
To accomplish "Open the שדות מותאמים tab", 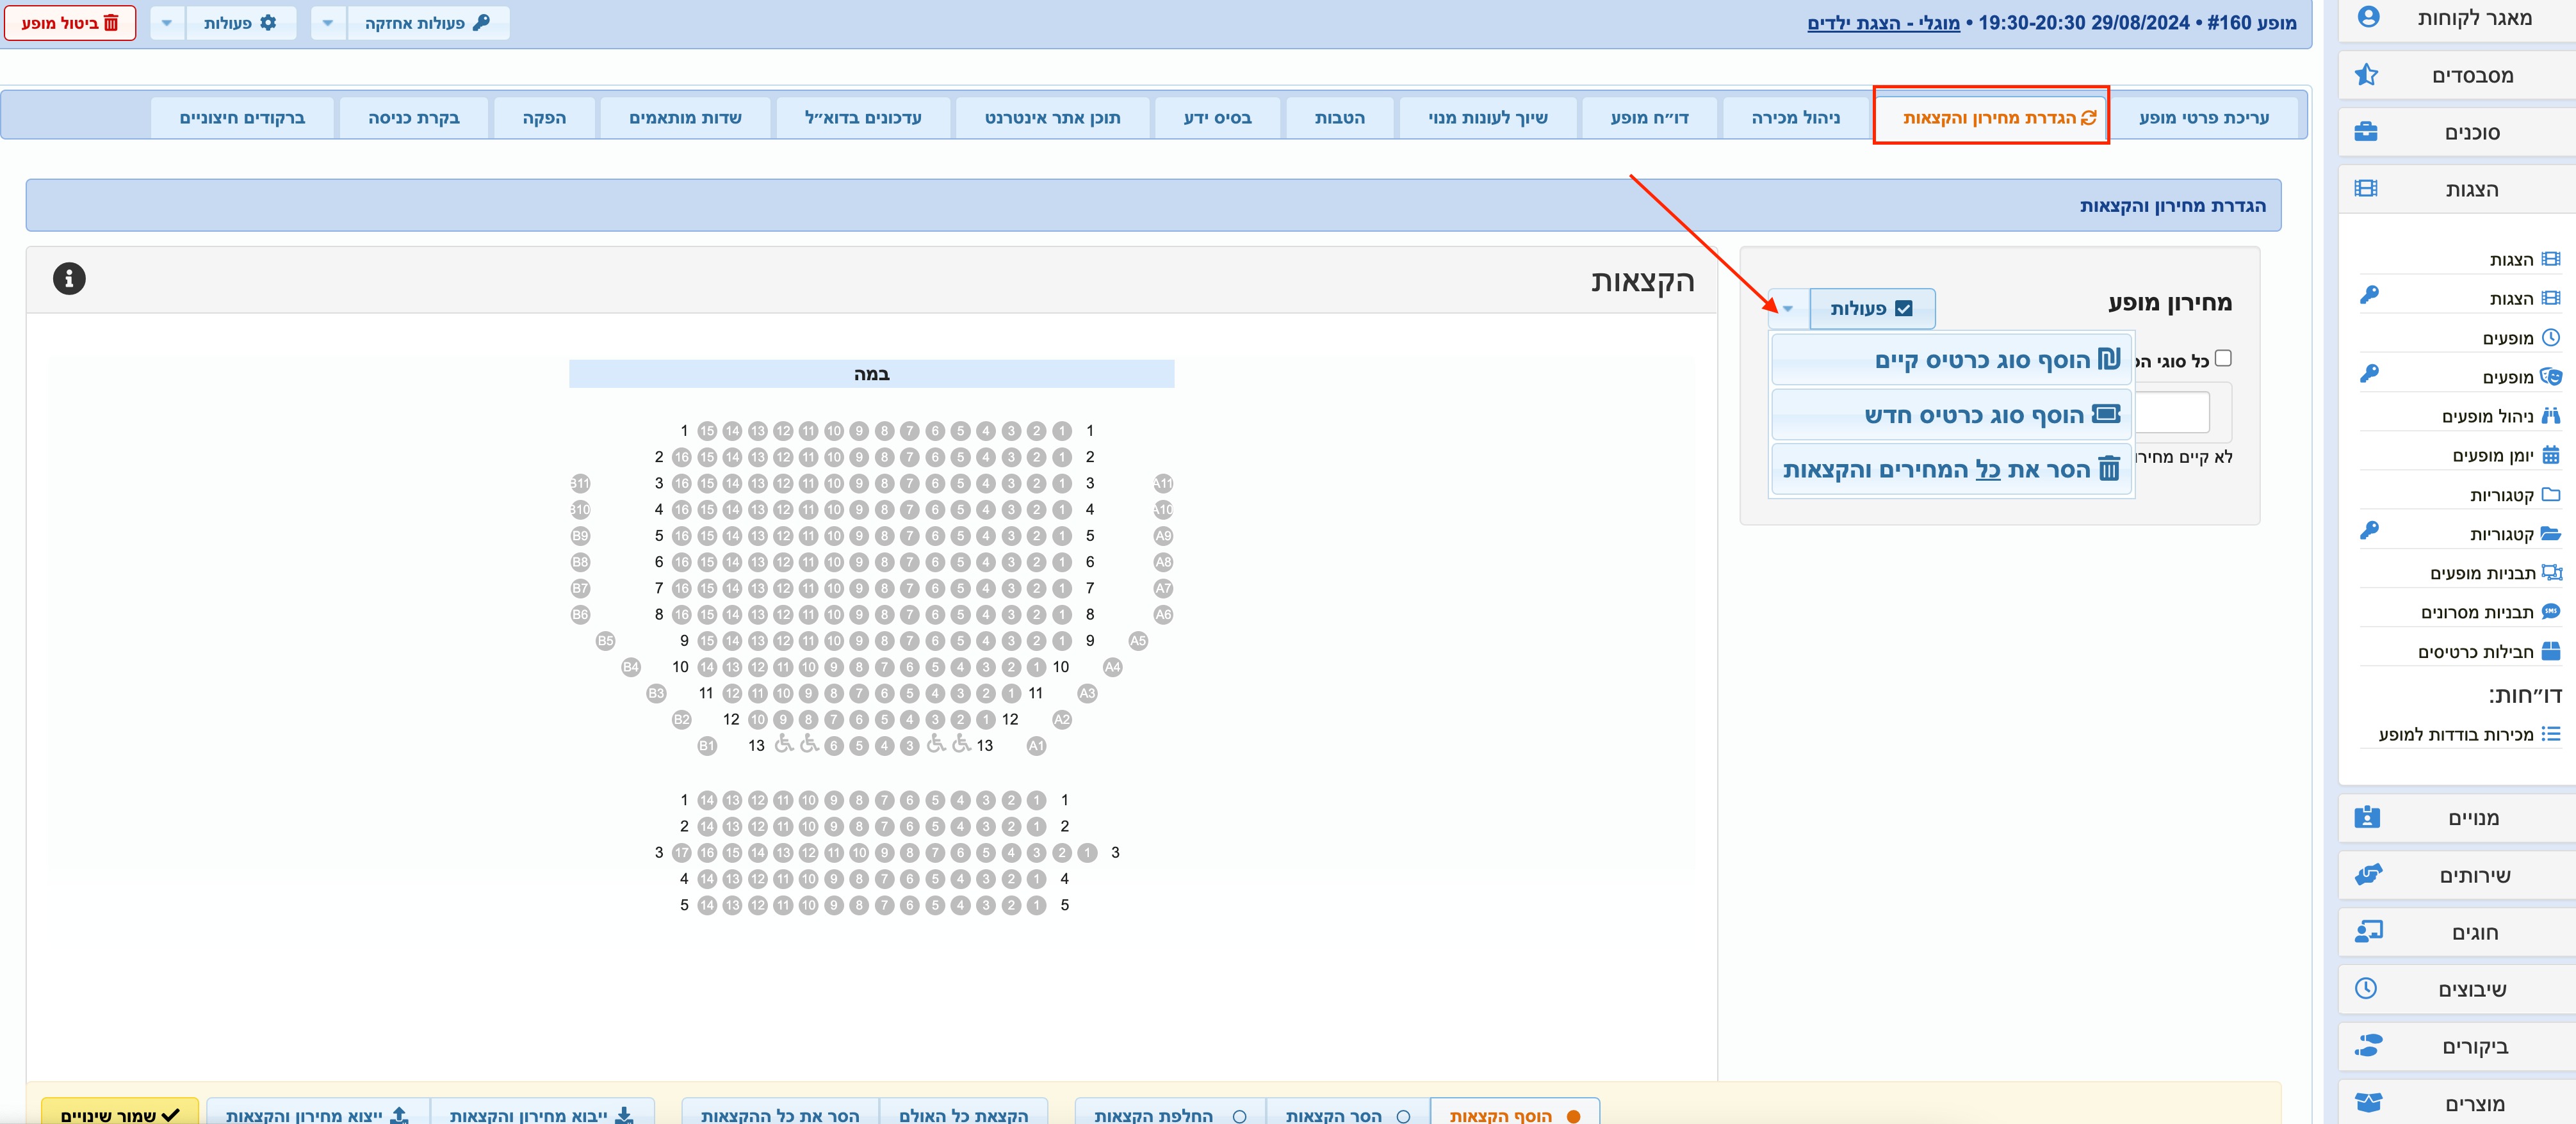I will (x=685, y=118).
